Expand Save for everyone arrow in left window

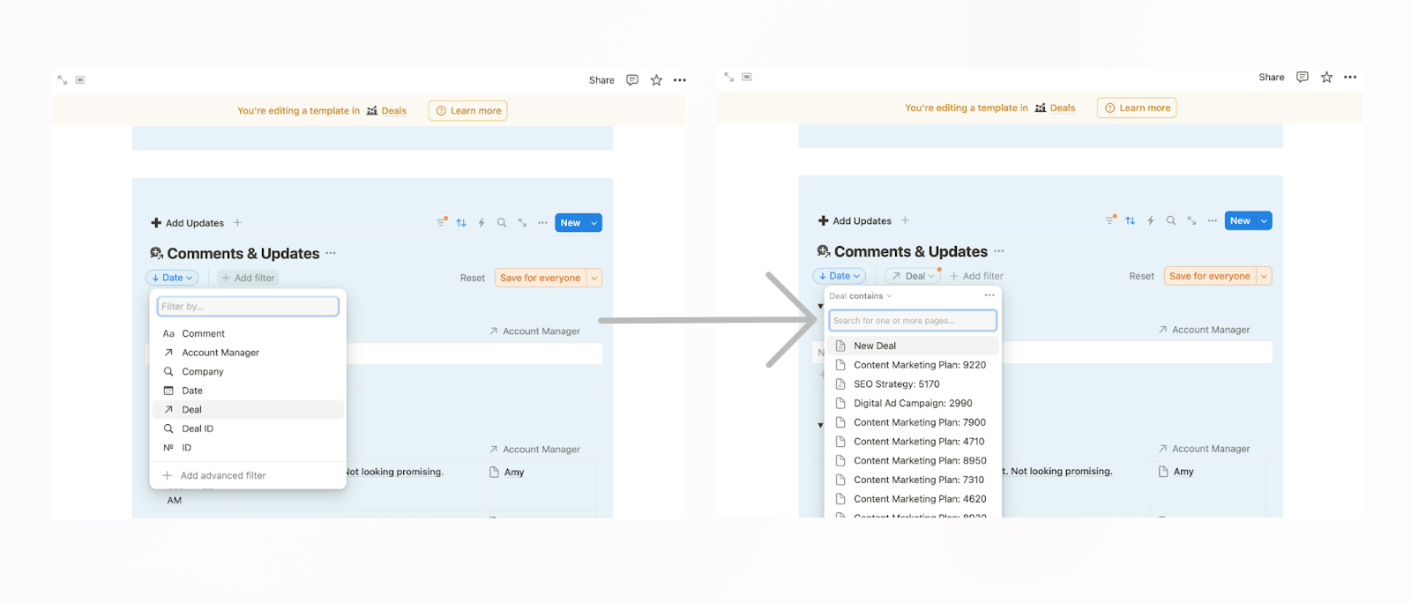pos(594,278)
